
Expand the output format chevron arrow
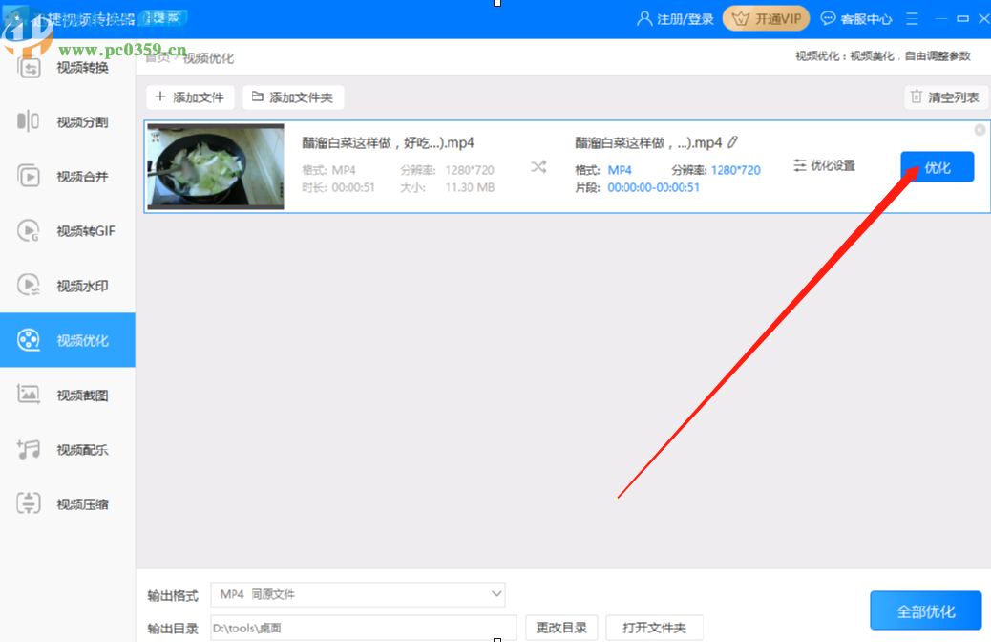(x=496, y=594)
